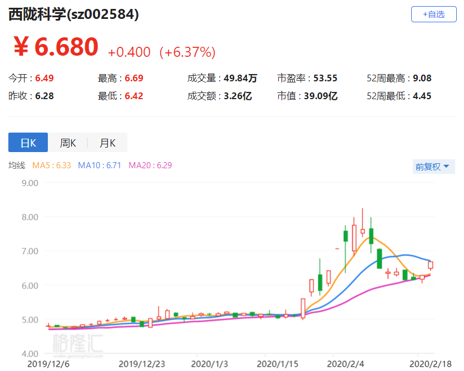Click the price change +0.400
The width and height of the screenshot is (464, 371).
[129, 52]
